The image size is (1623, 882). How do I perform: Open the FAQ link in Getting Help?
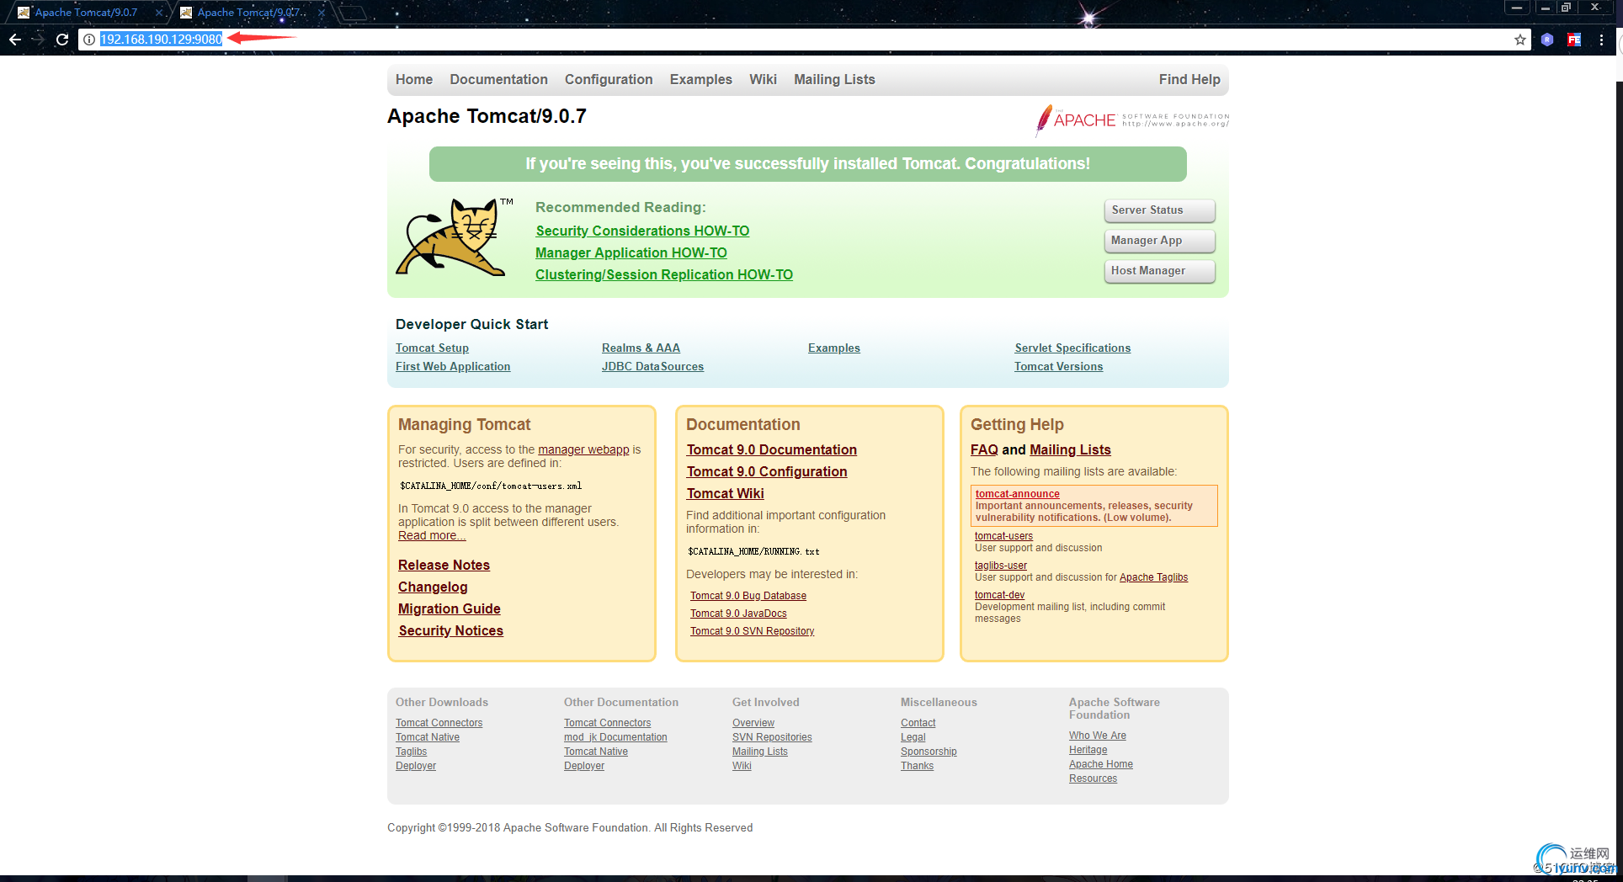(x=984, y=449)
